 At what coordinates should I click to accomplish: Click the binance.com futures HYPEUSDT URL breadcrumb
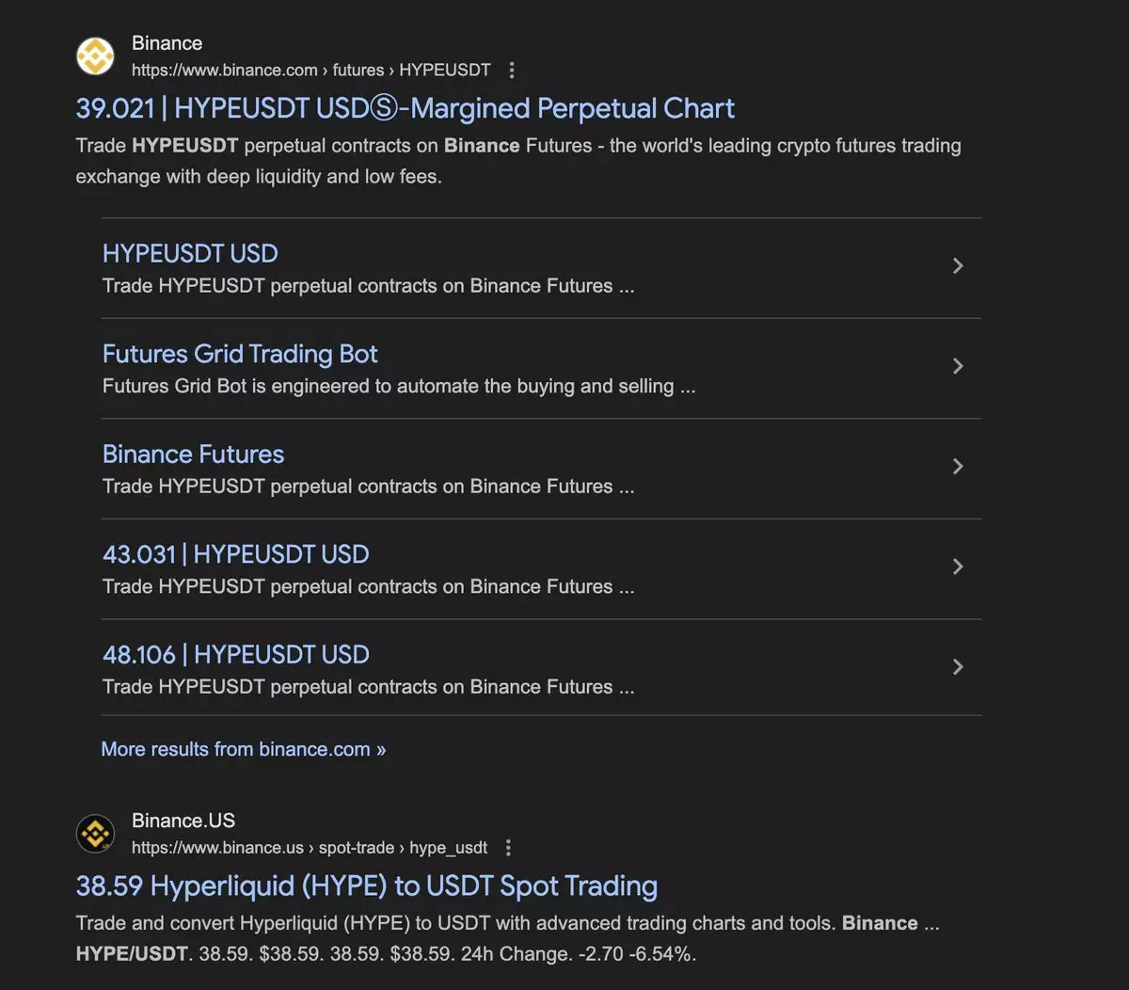click(310, 71)
